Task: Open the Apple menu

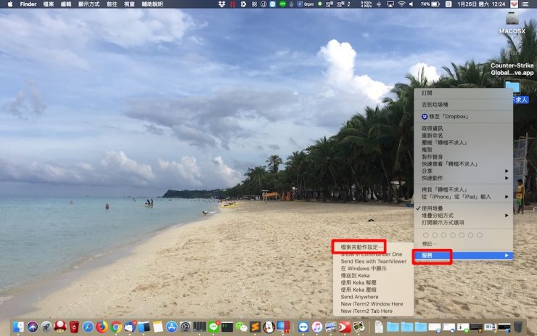Action: pos(8,4)
